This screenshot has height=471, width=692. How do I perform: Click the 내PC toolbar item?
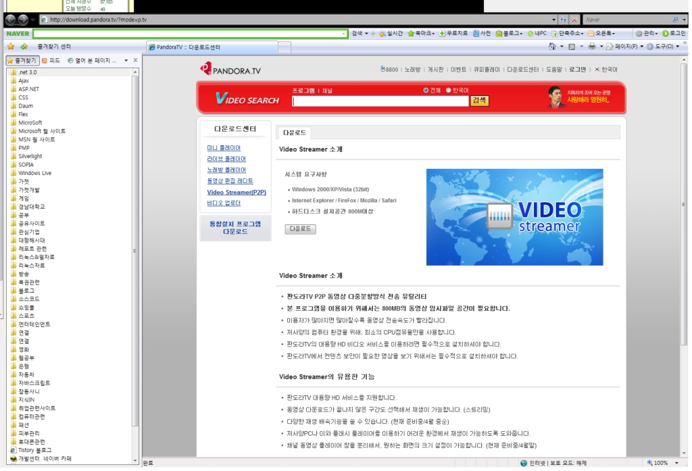[x=537, y=34]
